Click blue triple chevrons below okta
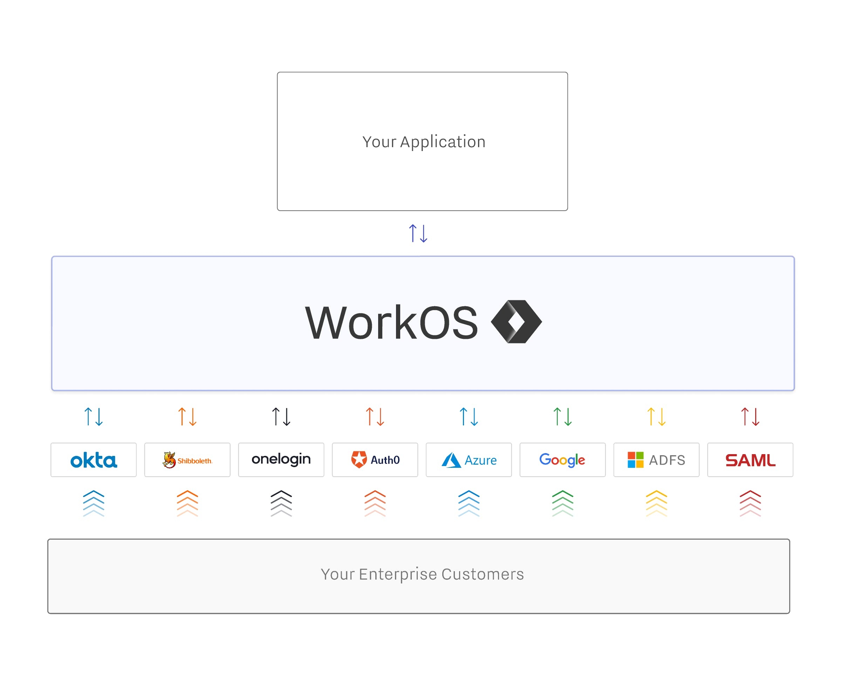867x677 pixels. (x=94, y=504)
